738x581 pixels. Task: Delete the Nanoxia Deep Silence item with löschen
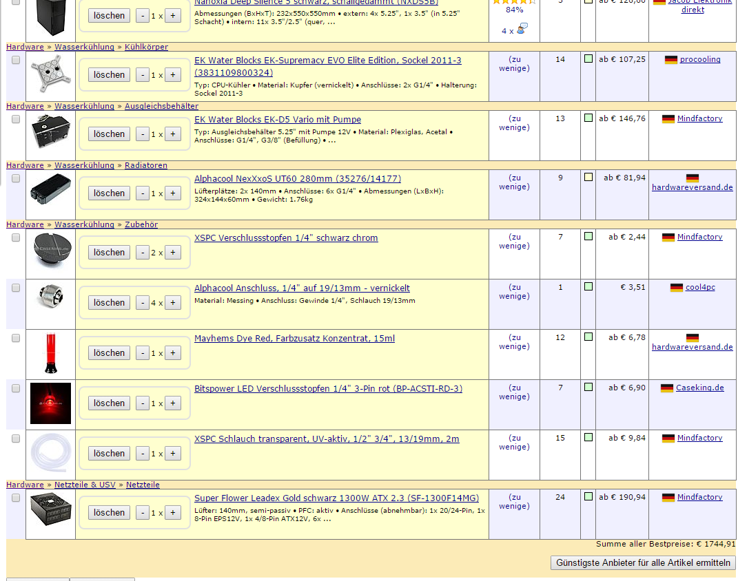[109, 16]
